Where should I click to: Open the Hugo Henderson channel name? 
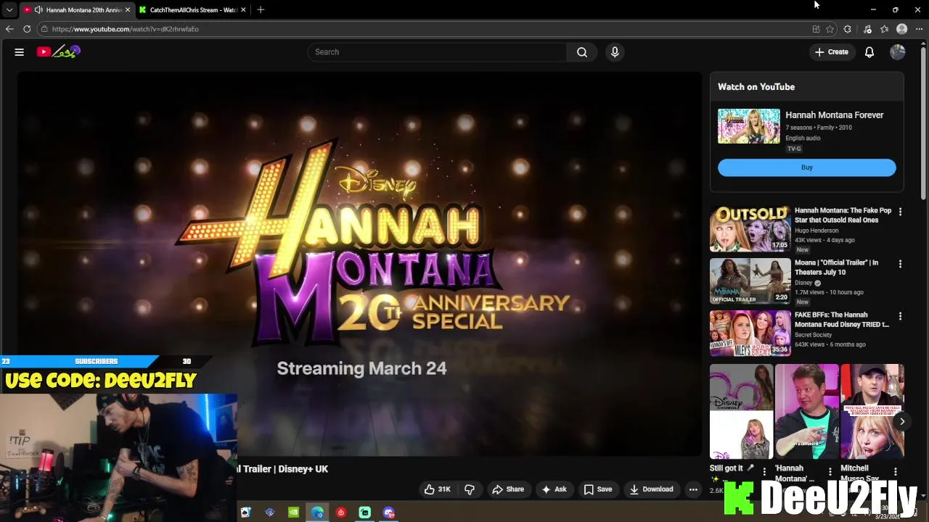click(817, 231)
